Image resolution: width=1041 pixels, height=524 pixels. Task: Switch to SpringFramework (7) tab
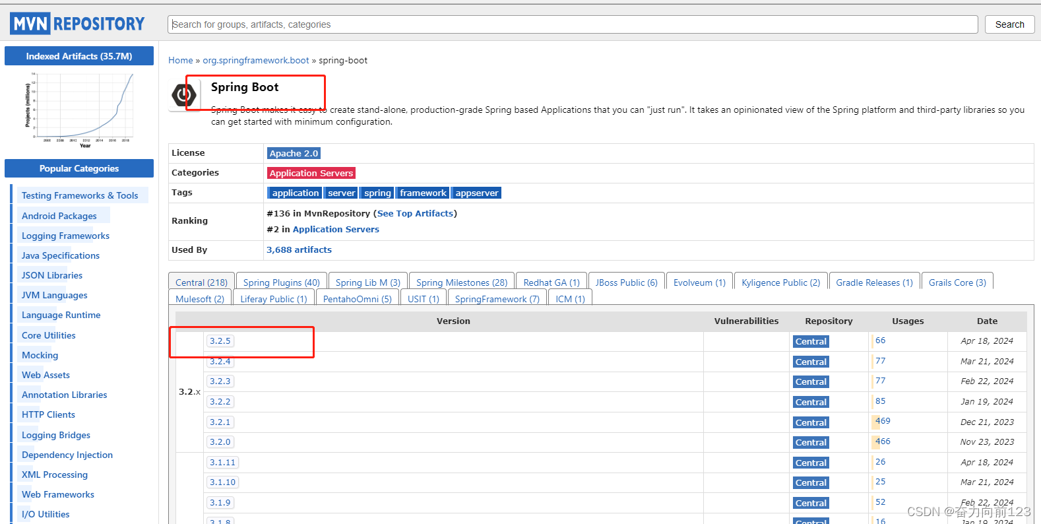click(497, 298)
